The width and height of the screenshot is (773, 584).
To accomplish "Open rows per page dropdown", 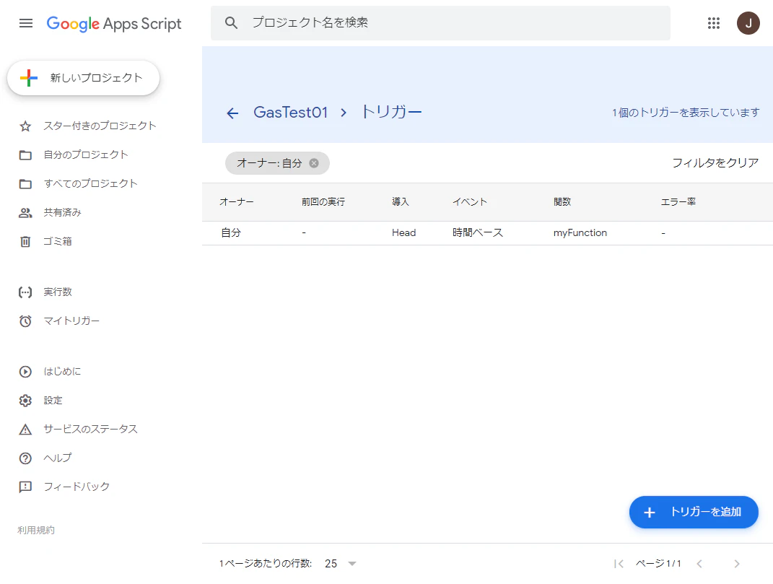I will [x=340, y=563].
